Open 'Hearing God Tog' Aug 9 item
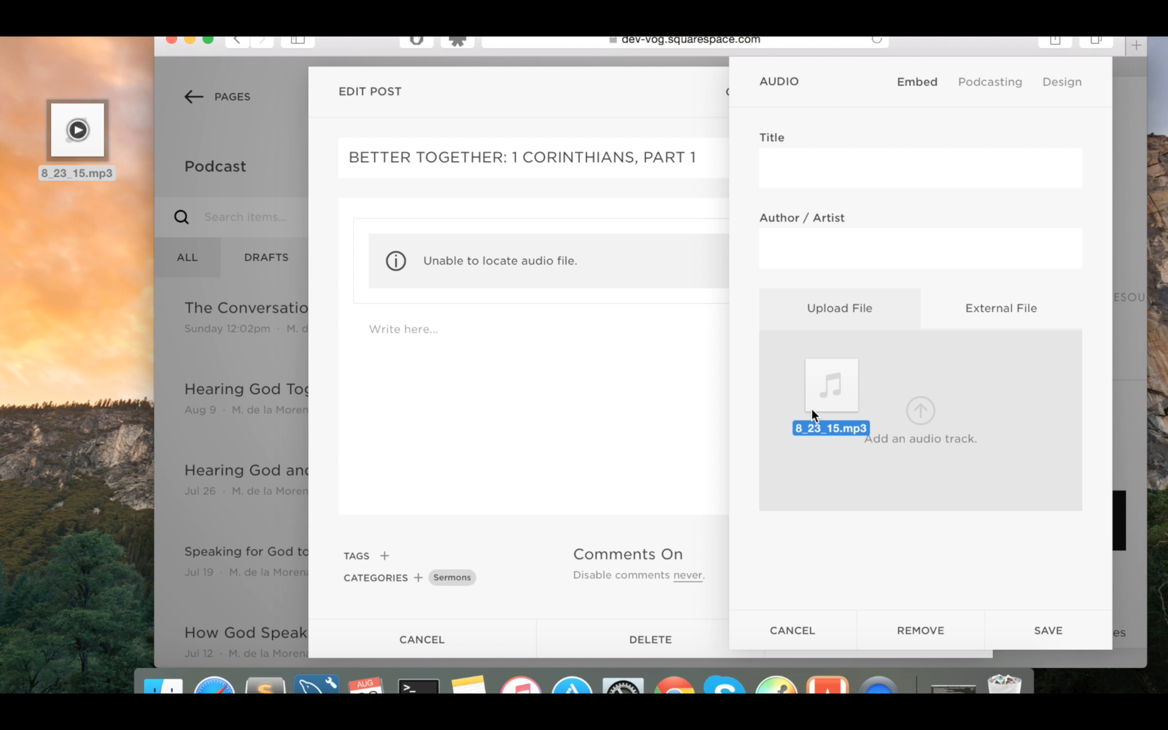This screenshot has width=1168, height=730. pyautogui.click(x=246, y=398)
